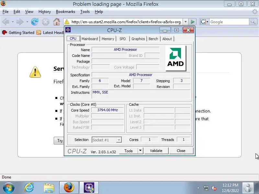Open the back history dropdown arrow
Viewport: 259px width, 194px height.
[x=13, y=22]
